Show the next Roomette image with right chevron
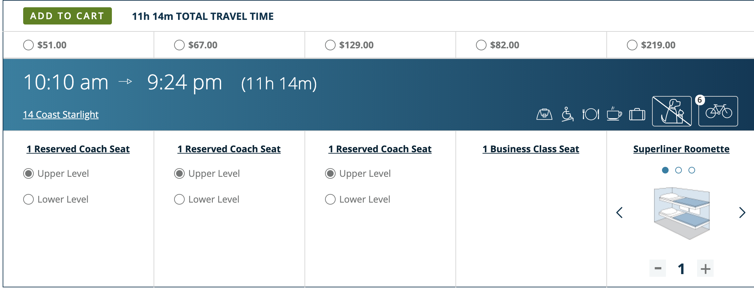The width and height of the screenshot is (754, 290). pyautogui.click(x=742, y=213)
